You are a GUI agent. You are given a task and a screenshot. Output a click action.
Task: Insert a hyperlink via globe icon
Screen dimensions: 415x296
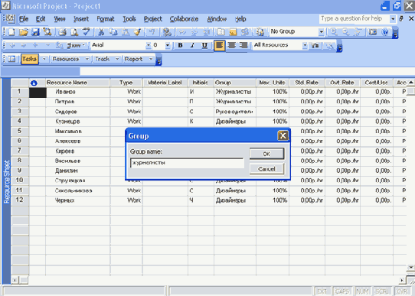pyautogui.click(x=167, y=32)
